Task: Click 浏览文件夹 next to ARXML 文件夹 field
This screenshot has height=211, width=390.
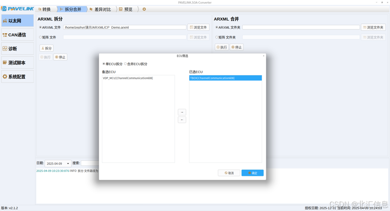Action: tap(374, 27)
